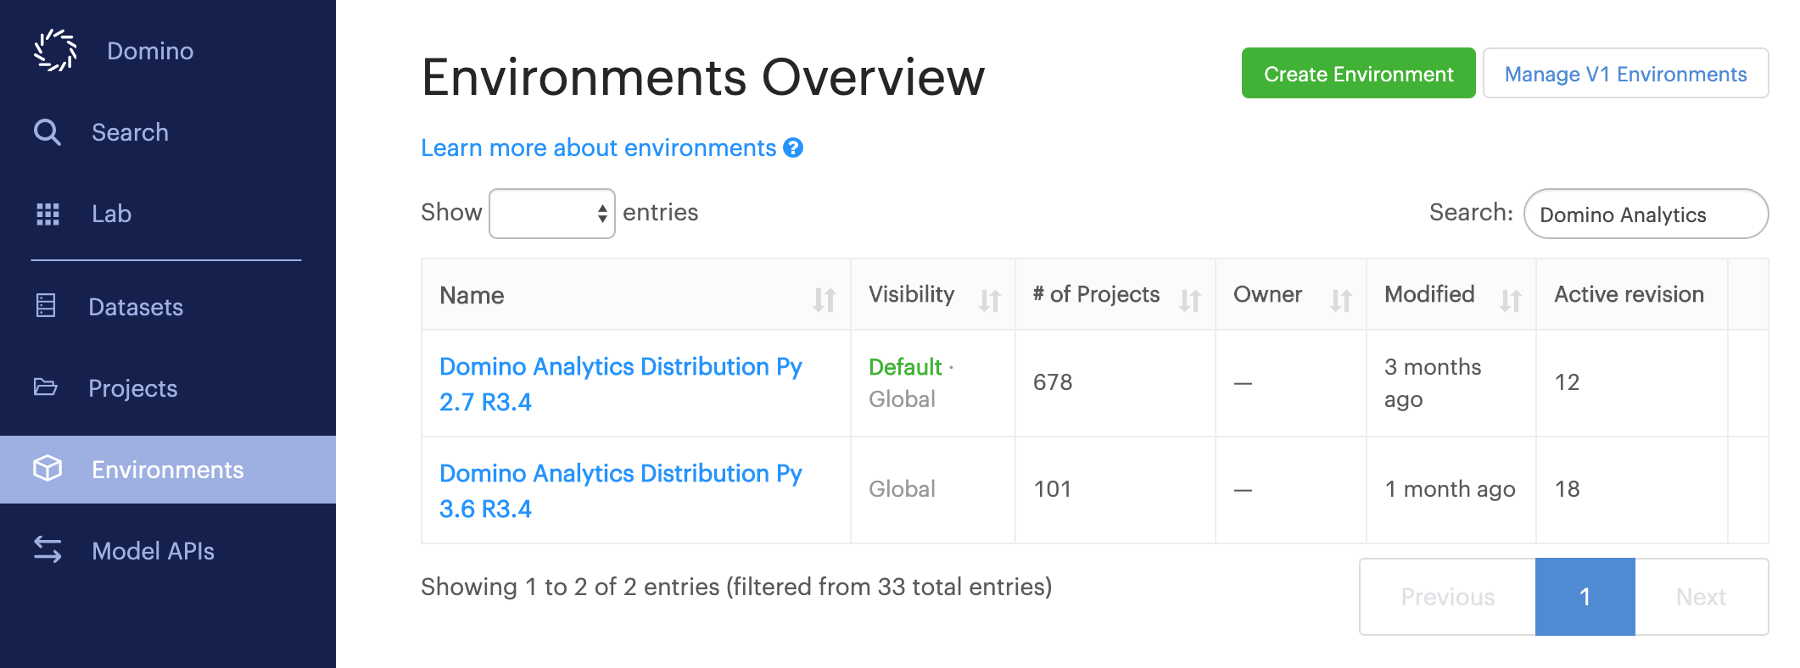Click the Model APIs arrows icon
The height and width of the screenshot is (668, 1800).
coord(48,549)
